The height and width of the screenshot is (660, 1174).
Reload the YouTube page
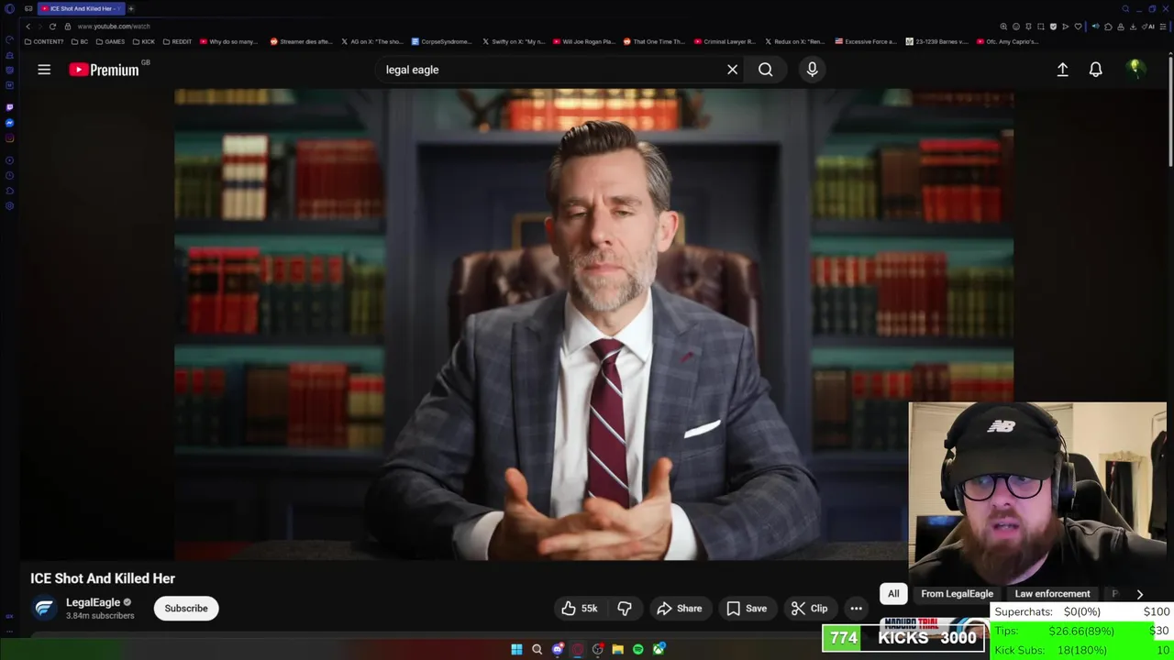(x=52, y=27)
